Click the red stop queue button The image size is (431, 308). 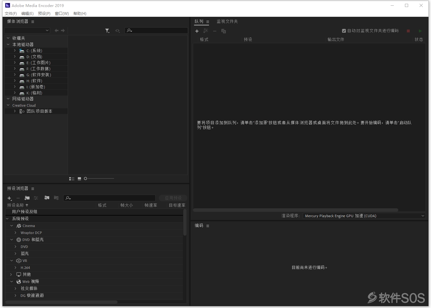408,31
